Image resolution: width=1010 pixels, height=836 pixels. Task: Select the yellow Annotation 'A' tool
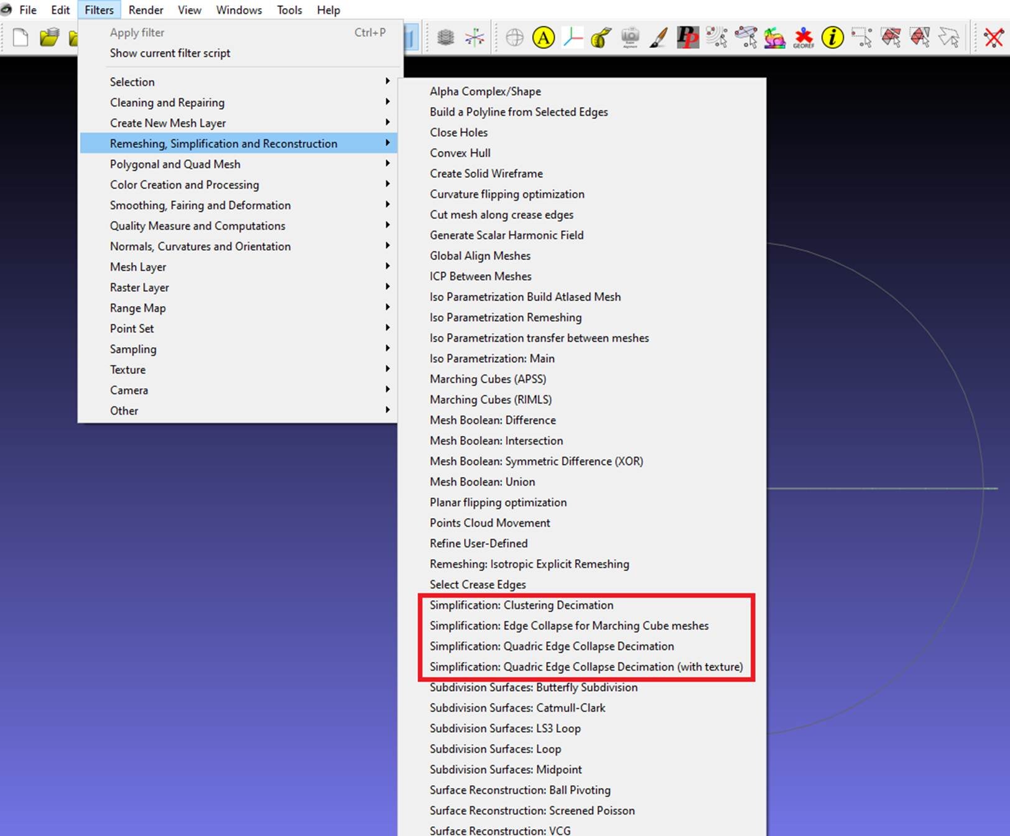point(543,38)
